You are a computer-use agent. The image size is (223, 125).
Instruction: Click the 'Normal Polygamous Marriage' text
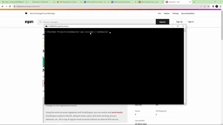click(x=42, y=14)
